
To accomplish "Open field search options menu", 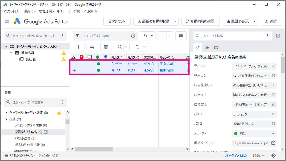I will (x=267, y=36).
